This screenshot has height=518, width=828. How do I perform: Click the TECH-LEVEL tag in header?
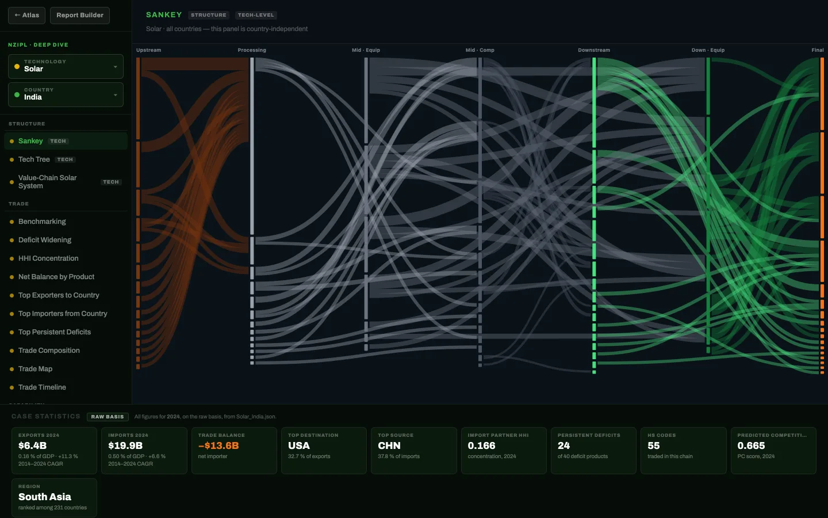pos(256,15)
